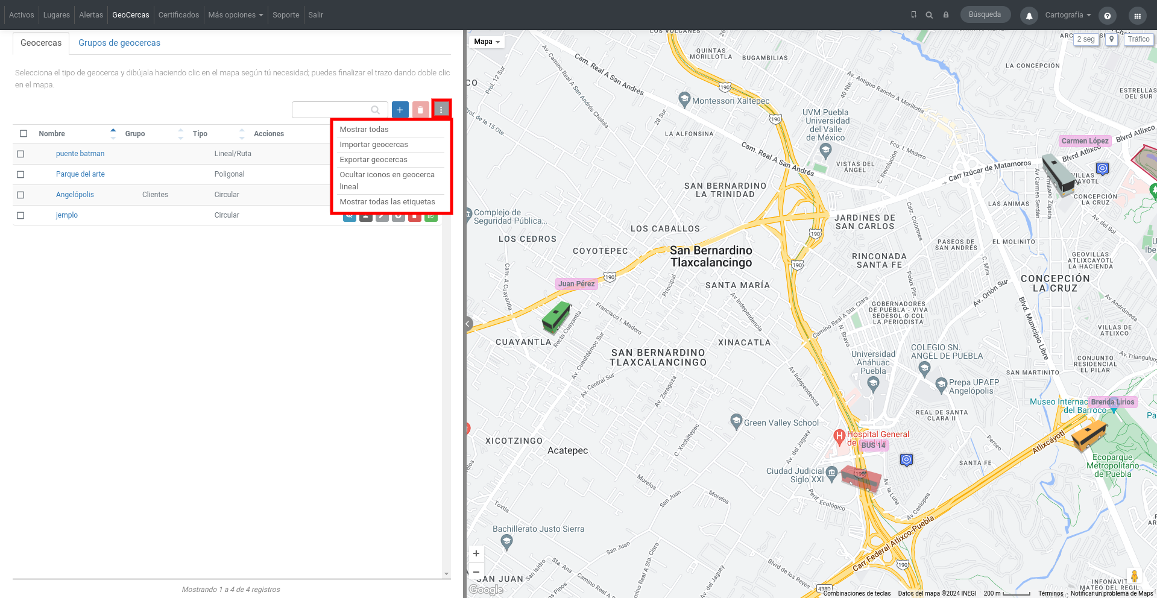Open the apps grid icon
Screen dimensions: 1157x598
pyautogui.click(x=1137, y=16)
